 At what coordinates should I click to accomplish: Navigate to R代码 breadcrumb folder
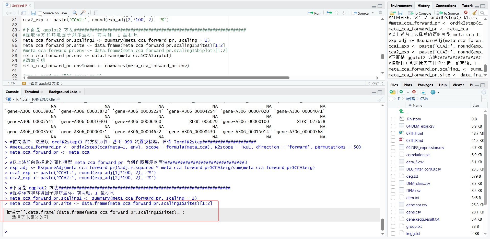click(410, 99)
